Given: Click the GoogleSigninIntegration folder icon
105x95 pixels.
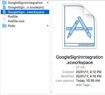Looking at the screenshot, I should click(x=4, y=3).
